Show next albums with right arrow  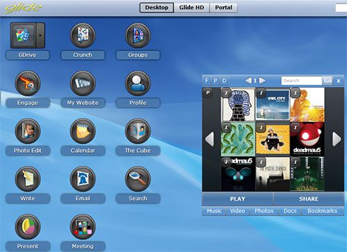[337, 139]
